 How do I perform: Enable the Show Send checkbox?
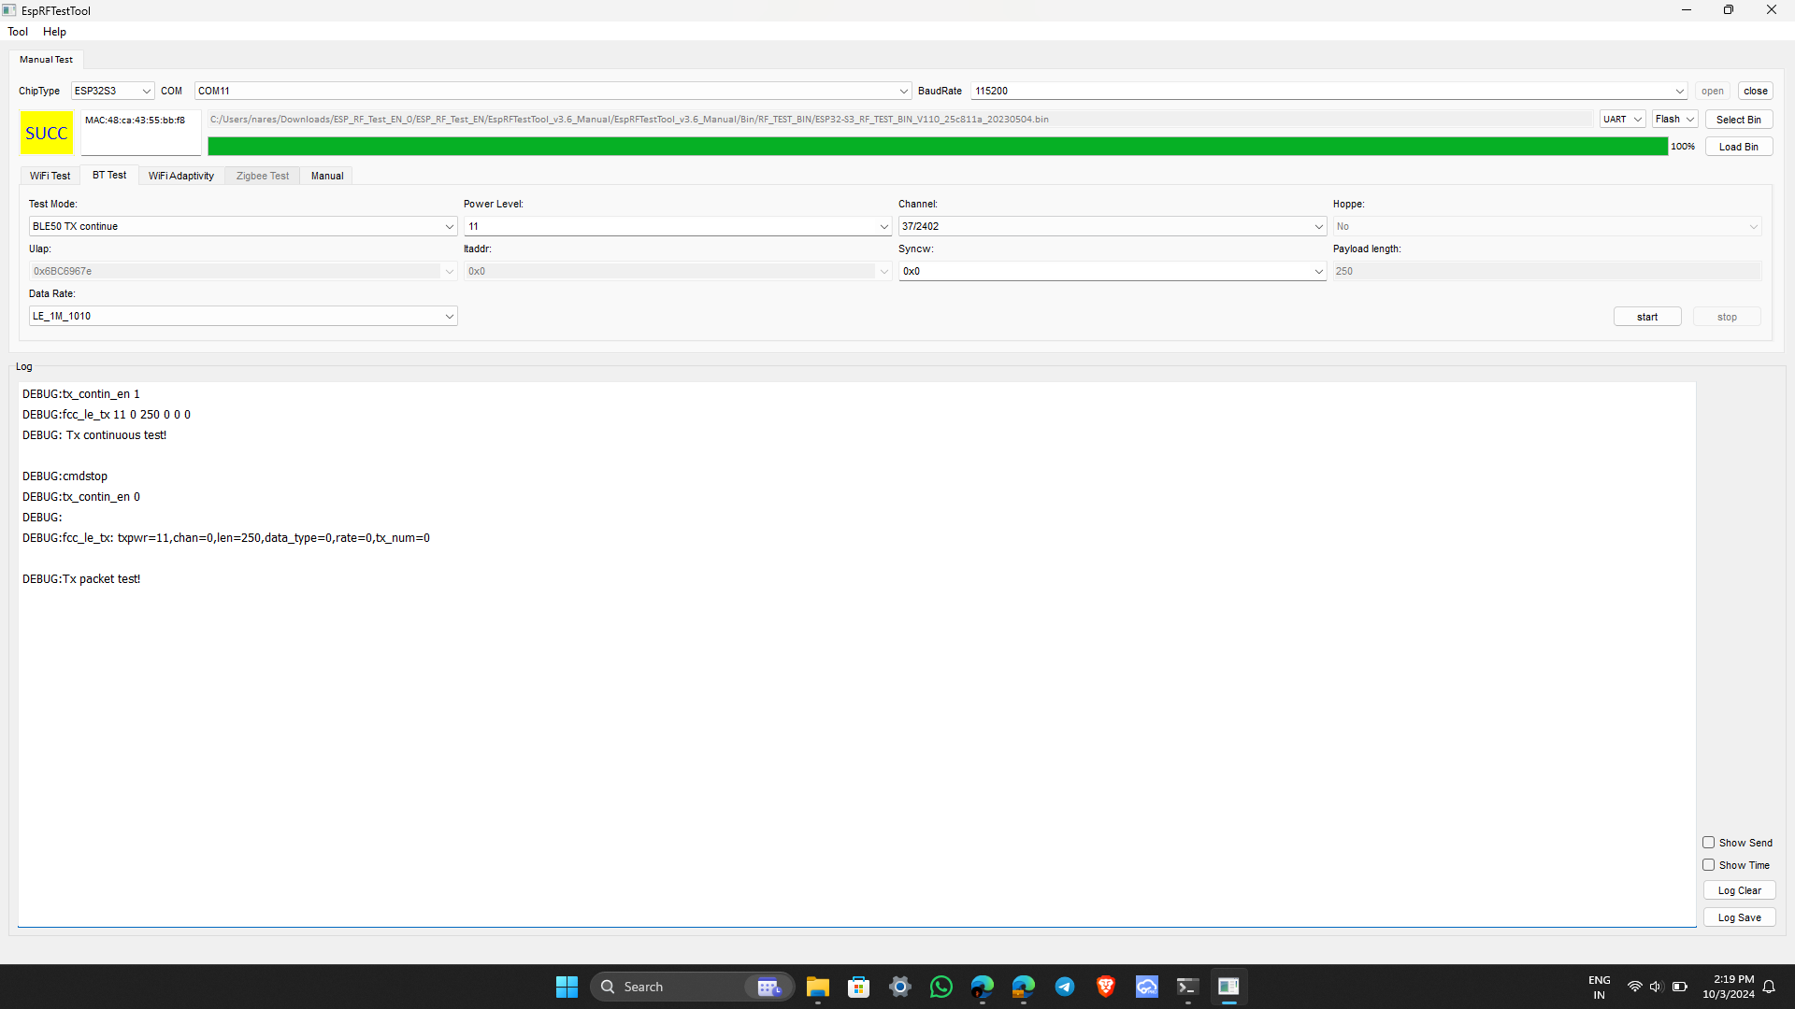click(x=1708, y=843)
